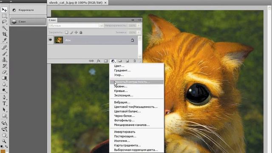Open the fill slider arrow
272x153 pixels.
(x=139, y=32)
